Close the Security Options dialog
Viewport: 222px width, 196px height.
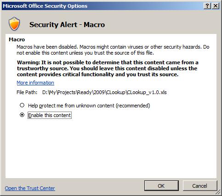point(216,6)
